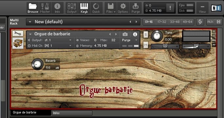
Task: Click the instrument volume slider
Action: (x=196, y=46)
